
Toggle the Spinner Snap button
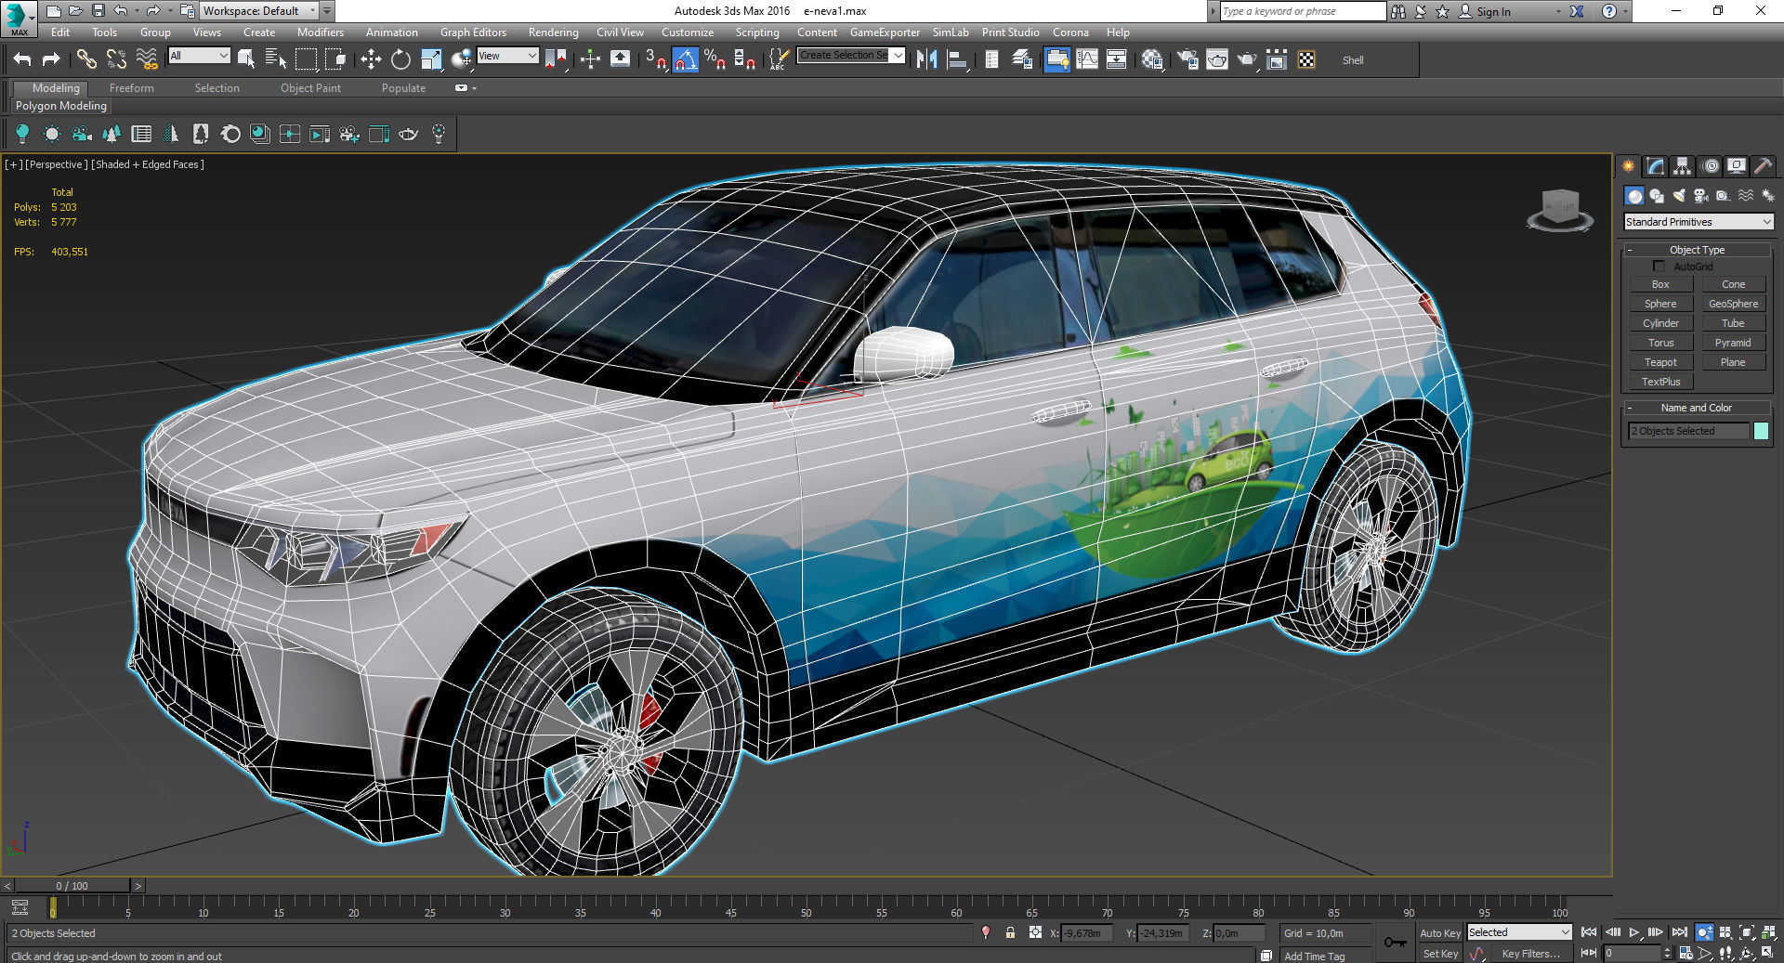[x=744, y=59]
